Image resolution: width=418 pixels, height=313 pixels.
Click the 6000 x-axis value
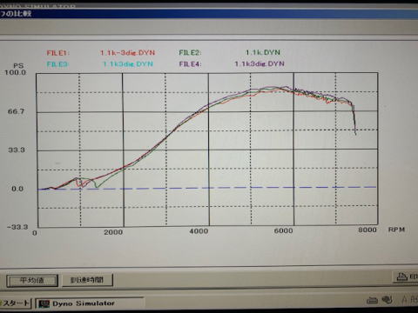coord(283,230)
